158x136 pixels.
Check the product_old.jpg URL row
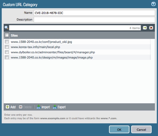(7, 42)
